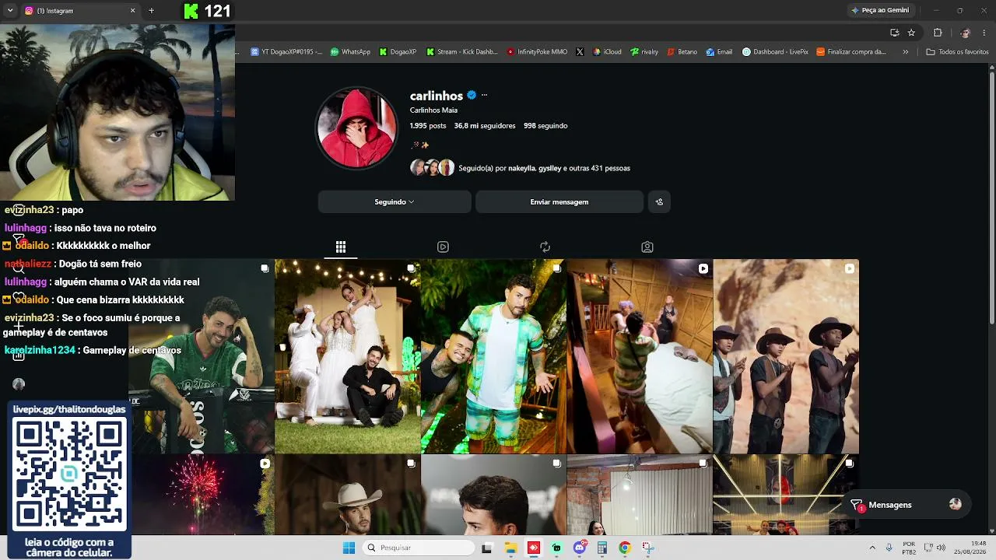
Task: Click the avatar in the Mensagens bar
Action: tap(956, 504)
